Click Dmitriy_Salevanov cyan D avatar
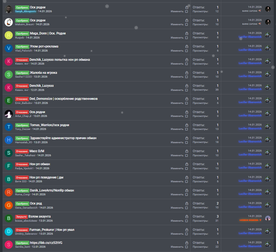The image size is (276, 252). pyautogui.click(x=9, y=231)
